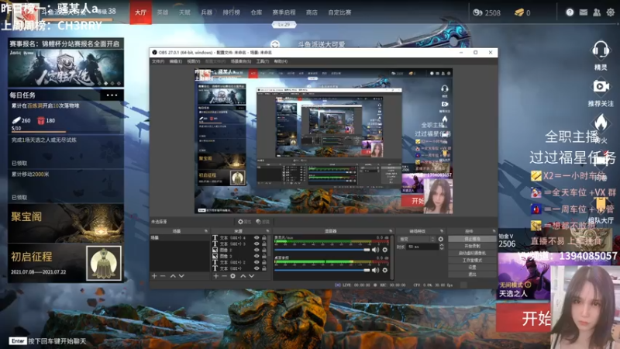Image resolution: width=620 pixels, height=349 pixels.
Task: Remove selected source with minus icon
Action: pos(224,276)
